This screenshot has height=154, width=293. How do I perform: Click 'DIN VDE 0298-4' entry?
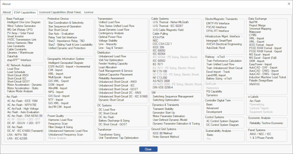point(163,88)
